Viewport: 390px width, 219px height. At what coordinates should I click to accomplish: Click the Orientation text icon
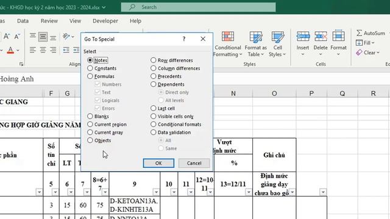point(66,36)
